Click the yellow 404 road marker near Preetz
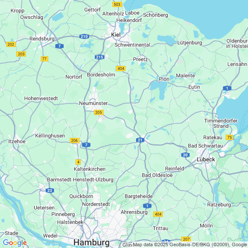 point(121,68)
